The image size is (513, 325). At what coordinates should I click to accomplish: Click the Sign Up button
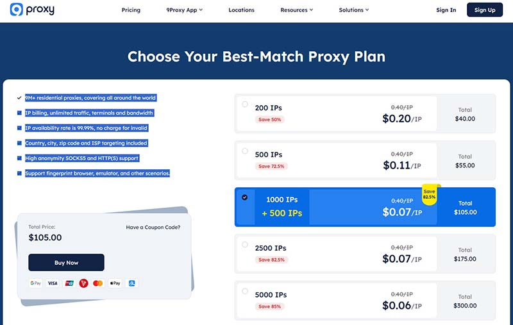(485, 10)
